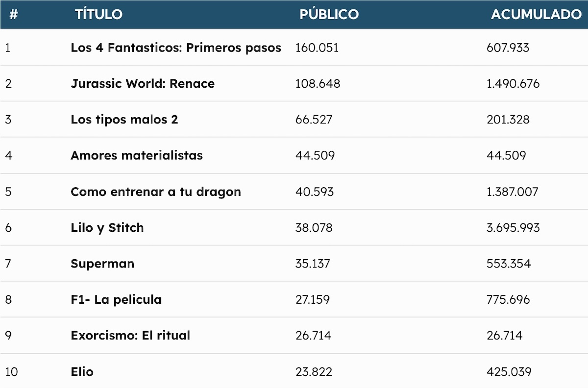
Task: Click Exorcismo: El ritual title
Action: [130, 336]
